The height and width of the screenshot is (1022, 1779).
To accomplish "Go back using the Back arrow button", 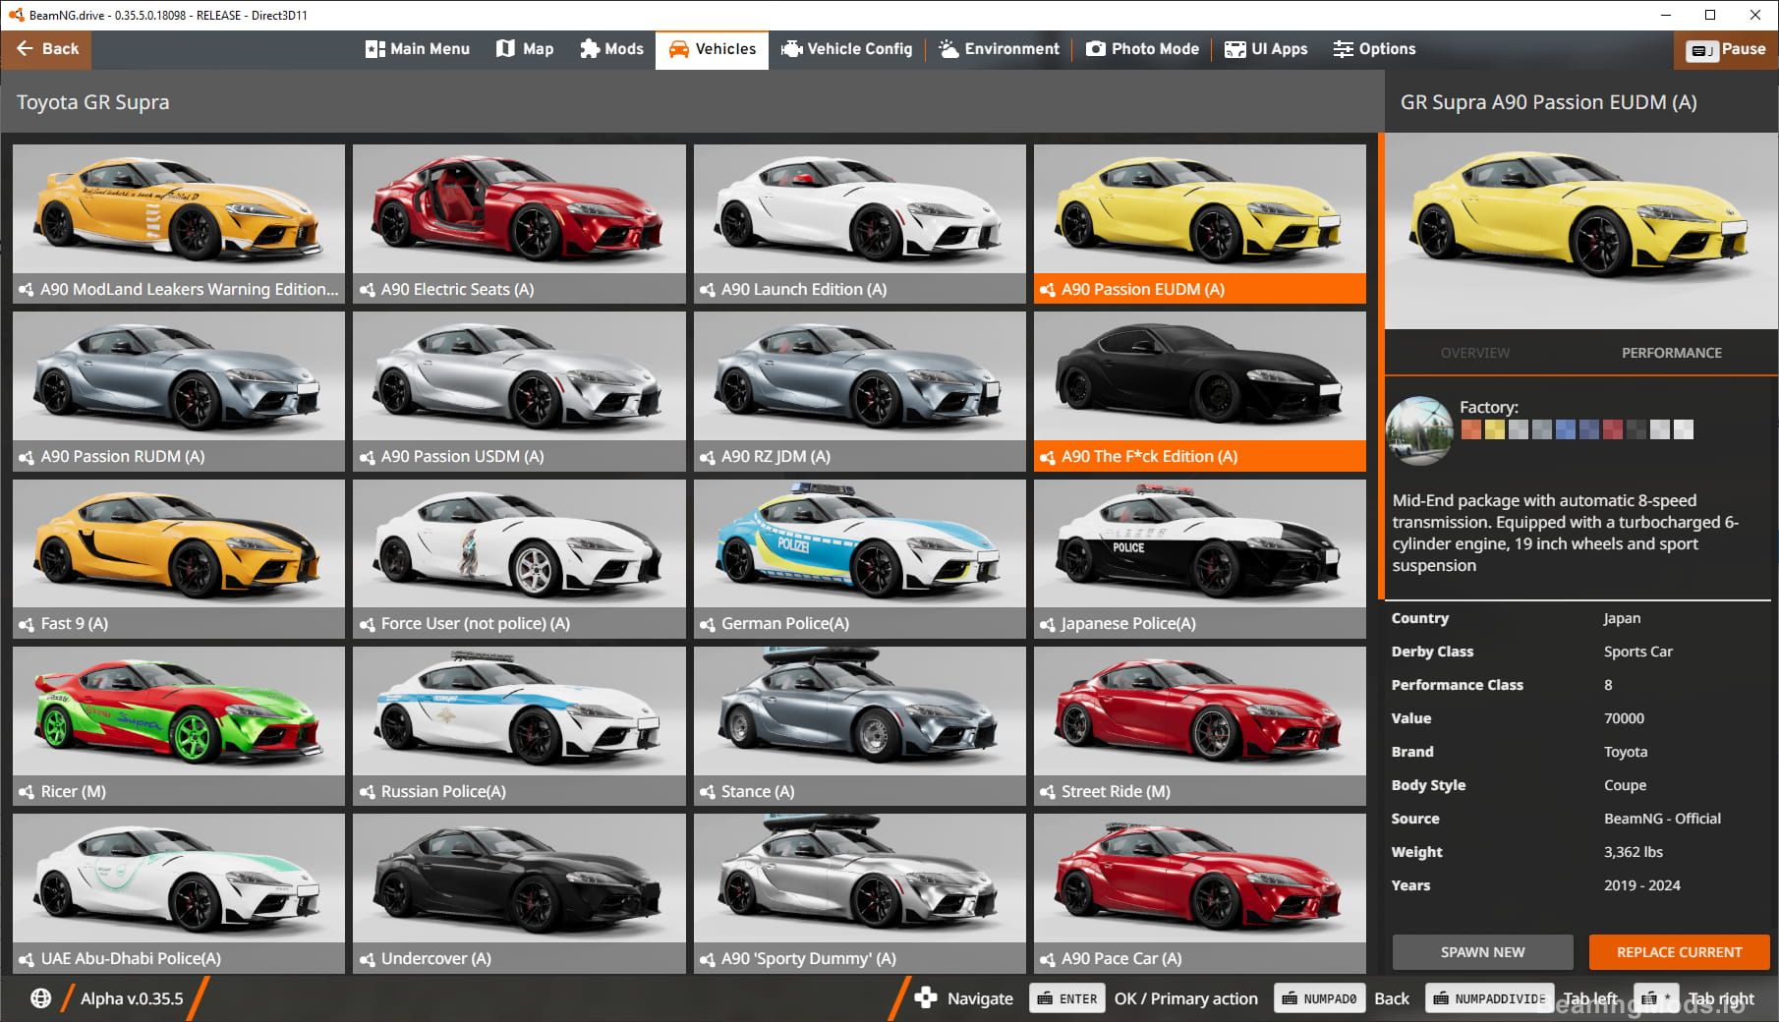I will 46,49.
